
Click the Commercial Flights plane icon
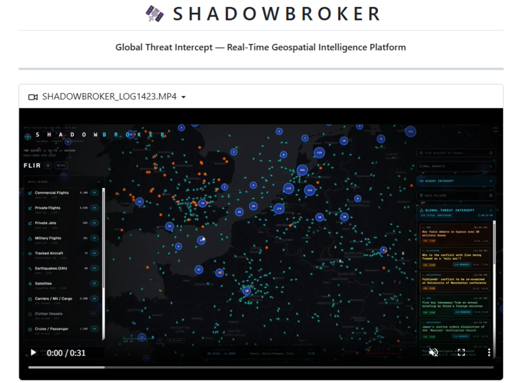(30, 193)
